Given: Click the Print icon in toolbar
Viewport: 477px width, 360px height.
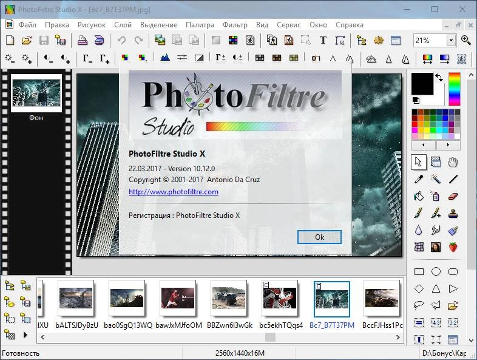Looking at the screenshot, I should pos(82,41).
